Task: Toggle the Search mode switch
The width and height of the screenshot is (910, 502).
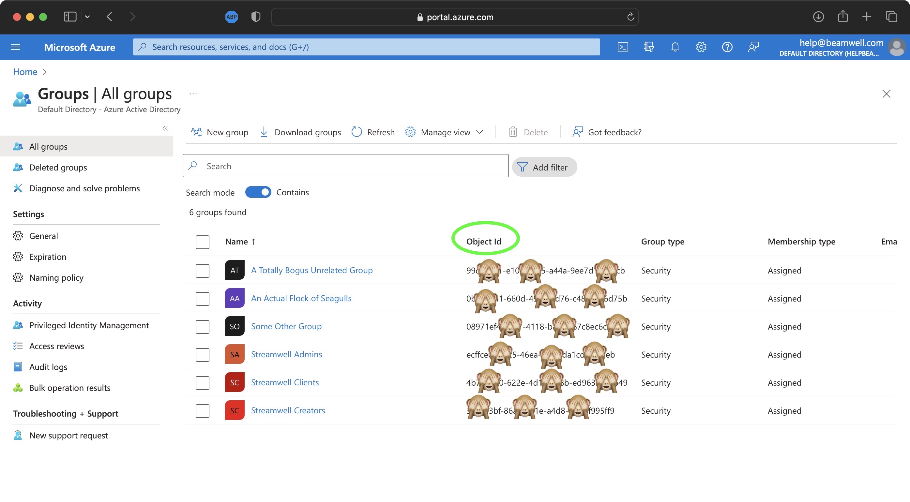Action: point(258,192)
